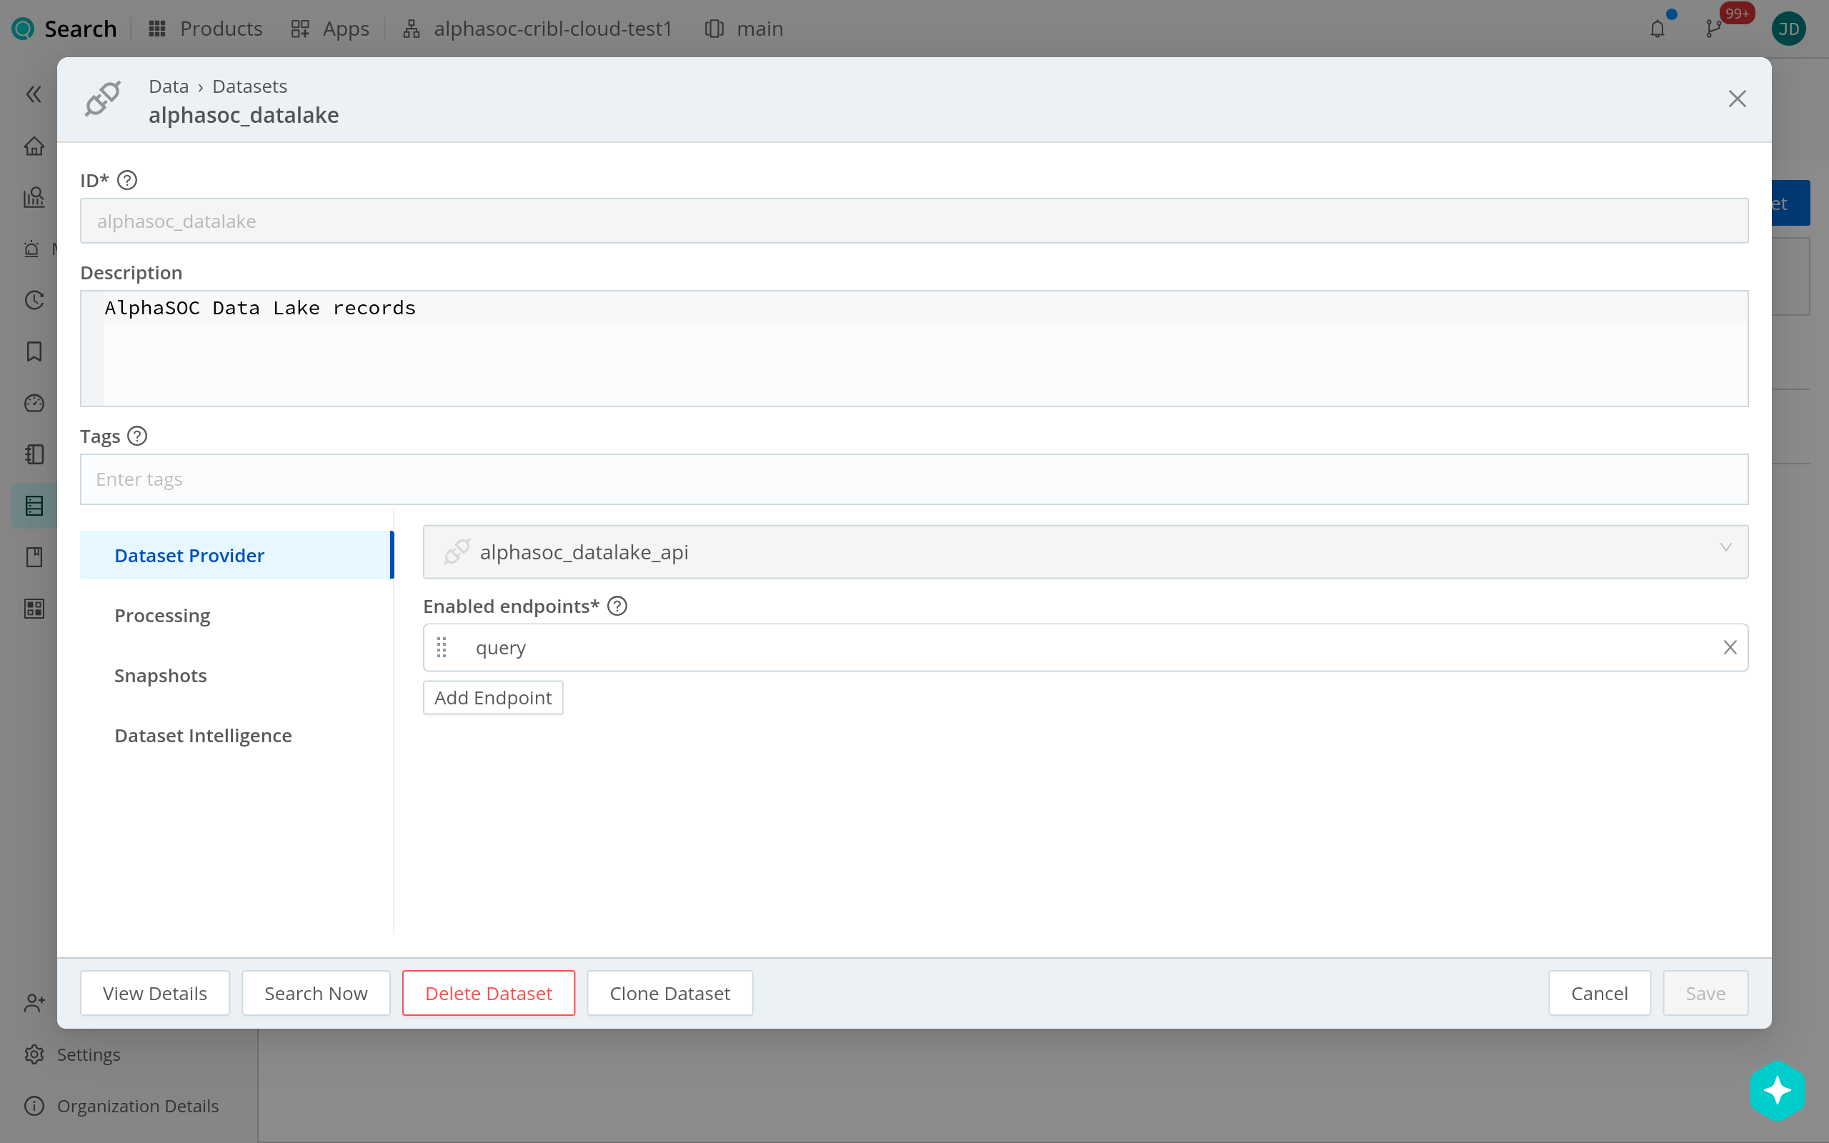
Task: Open the notifications bell
Action: pos(1657,29)
